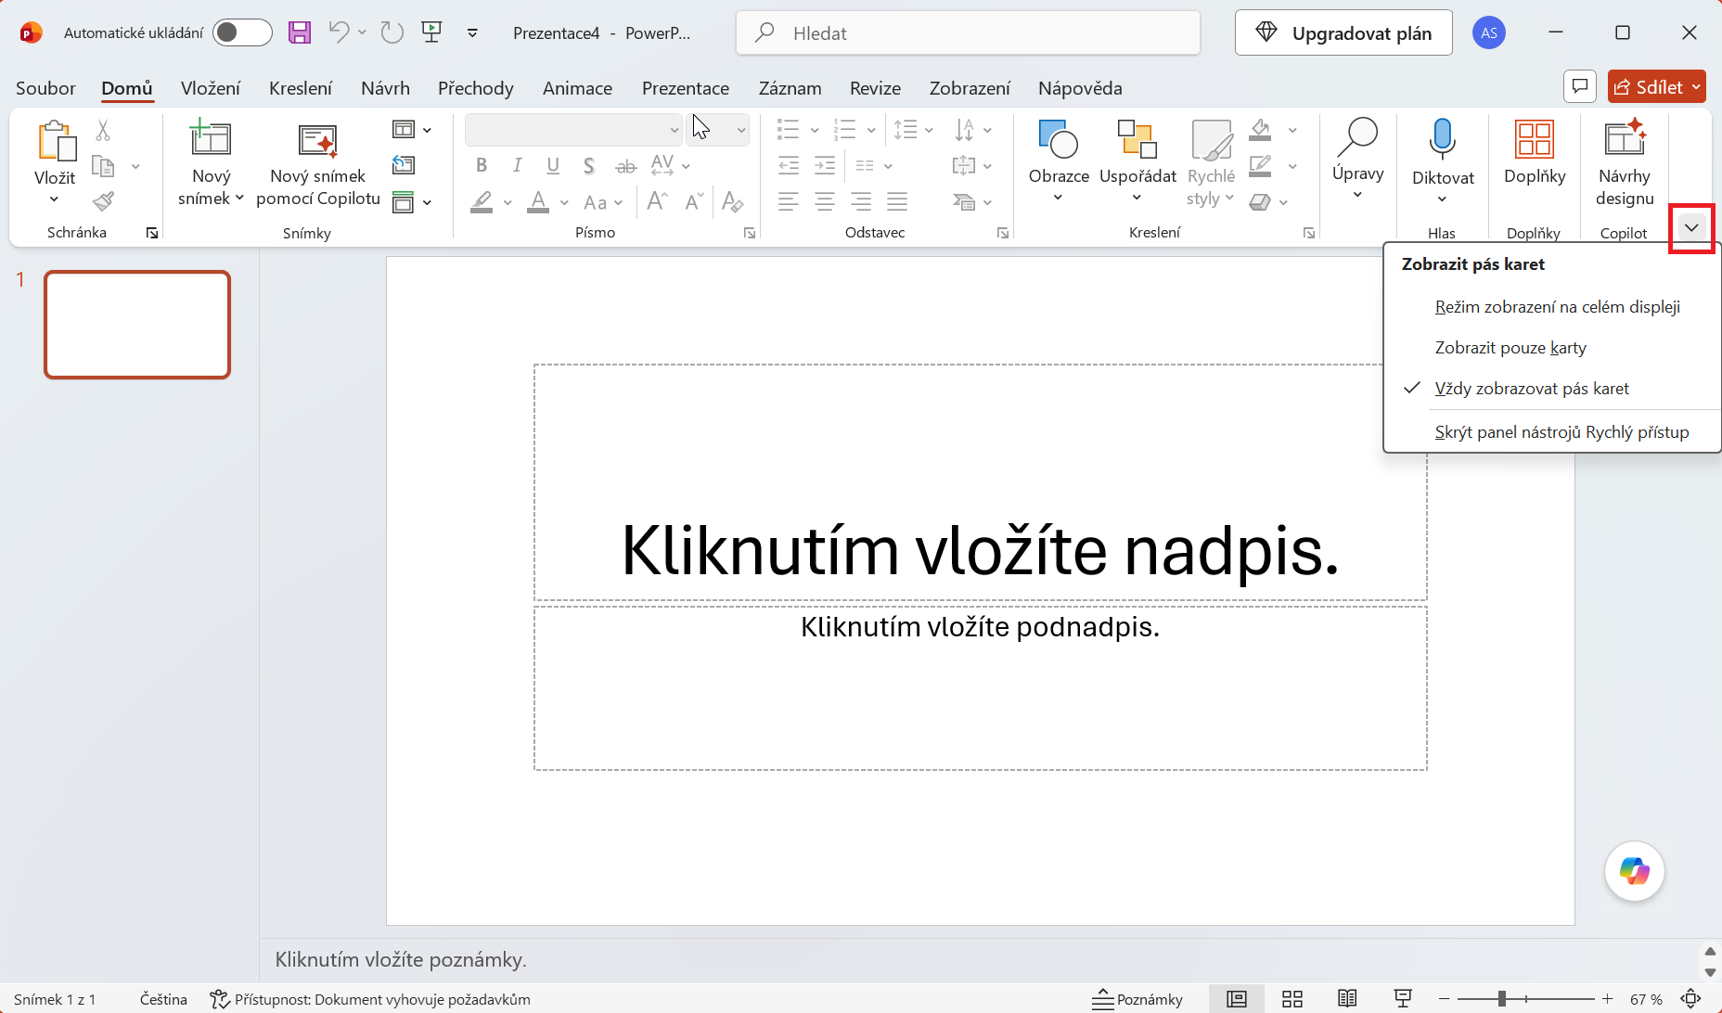Switch to Reading view icon
The width and height of the screenshot is (1722, 1013).
coord(1347,999)
